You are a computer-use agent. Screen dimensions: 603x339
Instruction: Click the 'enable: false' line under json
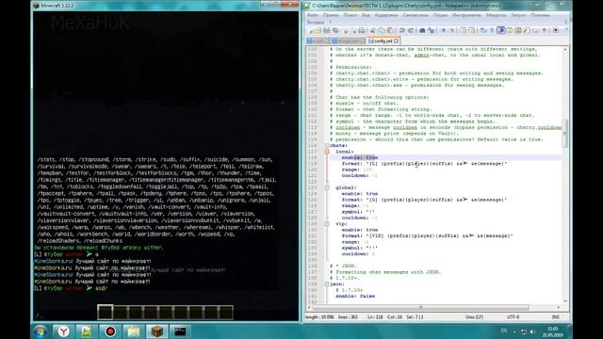pyautogui.click(x=355, y=297)
